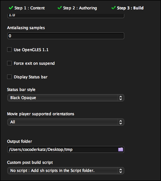161x181 pixels.
Task: Click green checkmark beside Step 1
Action: 11,8
